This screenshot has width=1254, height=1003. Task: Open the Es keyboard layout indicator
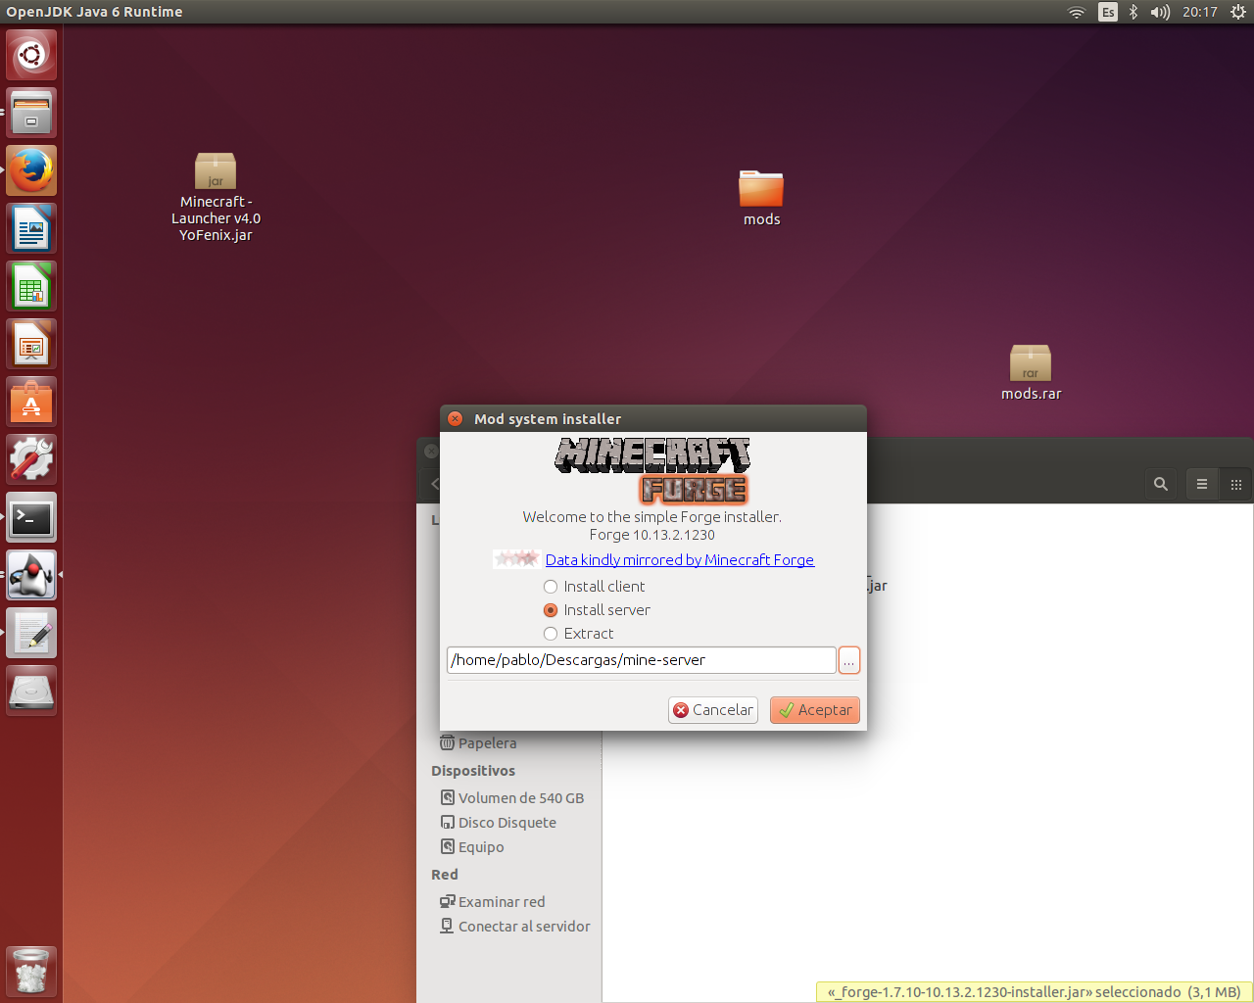click(1108, 12)
